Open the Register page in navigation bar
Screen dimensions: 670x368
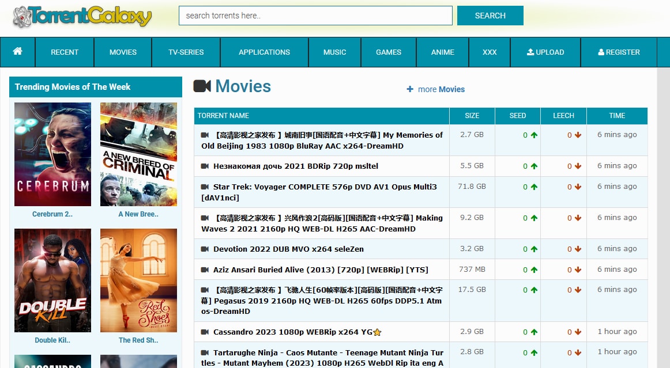pyautogui.click(x=619, y=52)
